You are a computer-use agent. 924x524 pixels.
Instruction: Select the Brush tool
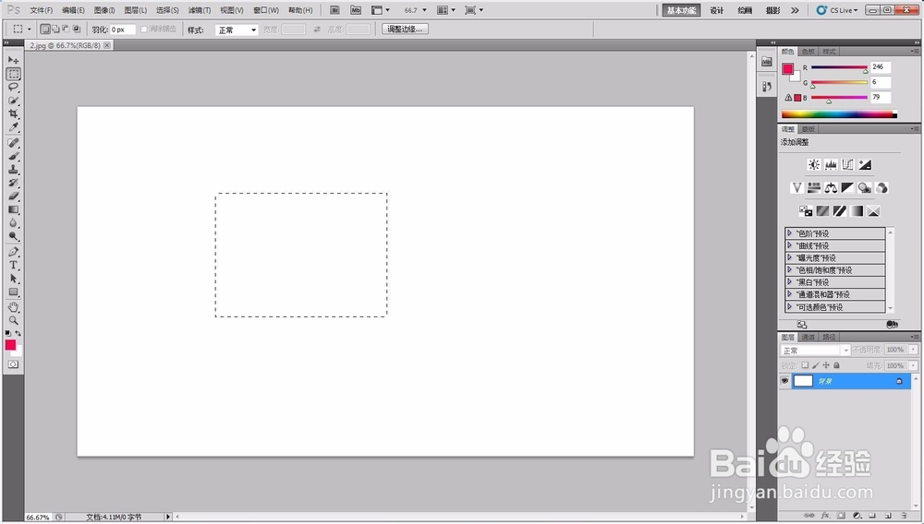(x=13, y=157)
